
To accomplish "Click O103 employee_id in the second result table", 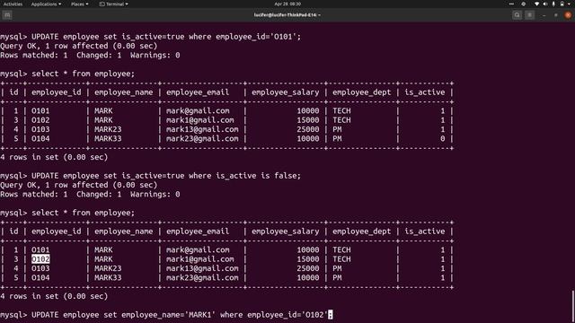I will point(40,268).
